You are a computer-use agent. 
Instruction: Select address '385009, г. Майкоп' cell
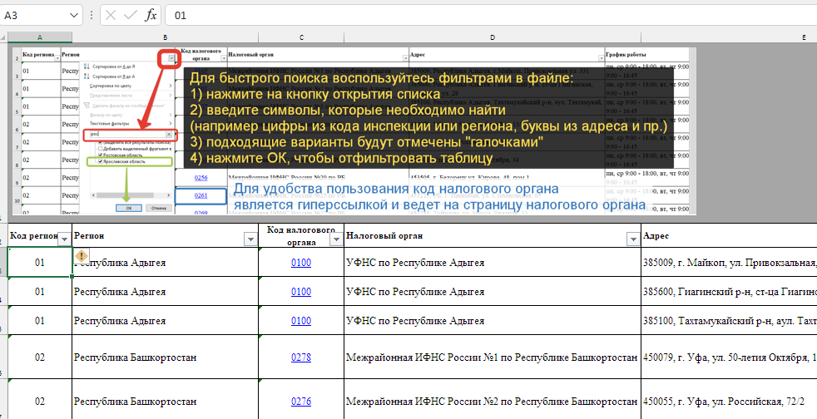[x=730, y=263]
